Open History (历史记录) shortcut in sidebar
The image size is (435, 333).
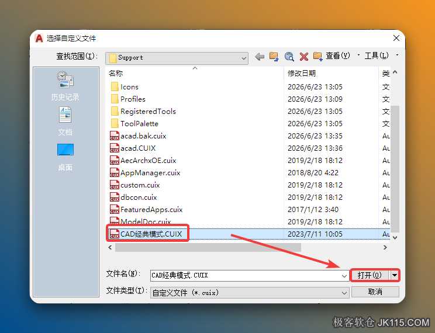click(x=65, y=86)
